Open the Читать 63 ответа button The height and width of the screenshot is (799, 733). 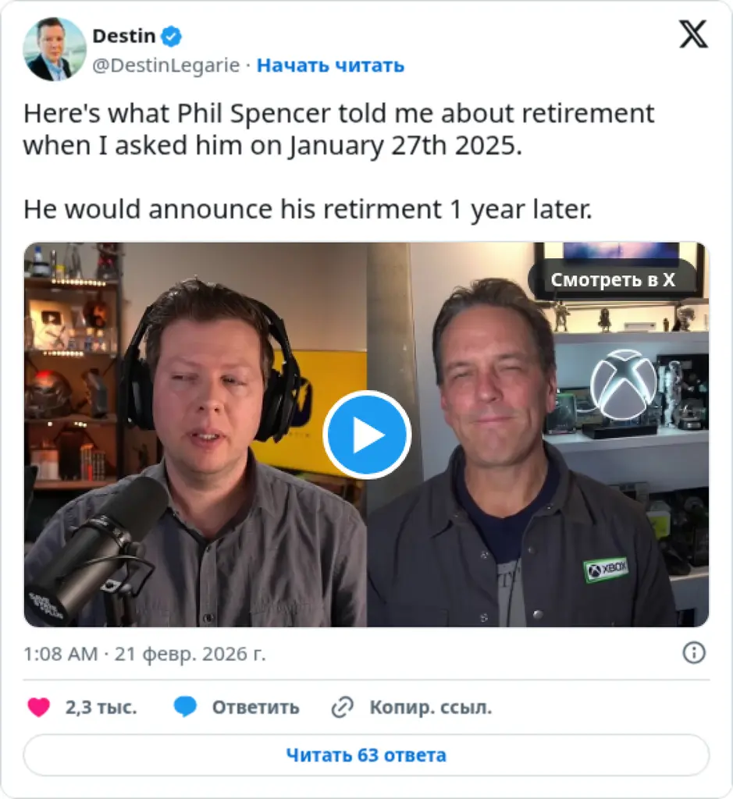(x=366, y=755)
